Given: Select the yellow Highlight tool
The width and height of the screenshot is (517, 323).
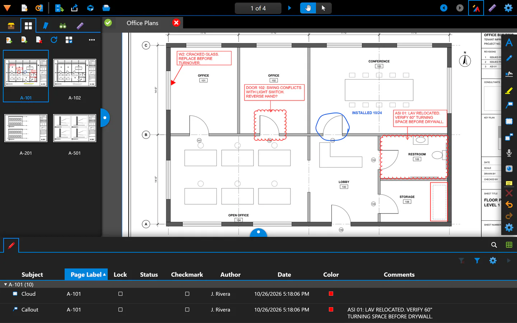Looking at the screenshot, I should [509, 90].
